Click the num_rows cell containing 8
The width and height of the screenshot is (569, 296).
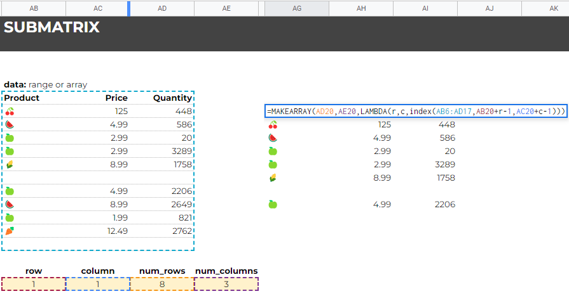coord(162,284)
